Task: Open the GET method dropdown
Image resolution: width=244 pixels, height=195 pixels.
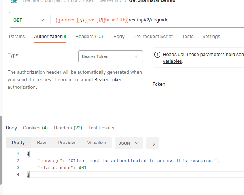Action: click(x=29, y=20)
